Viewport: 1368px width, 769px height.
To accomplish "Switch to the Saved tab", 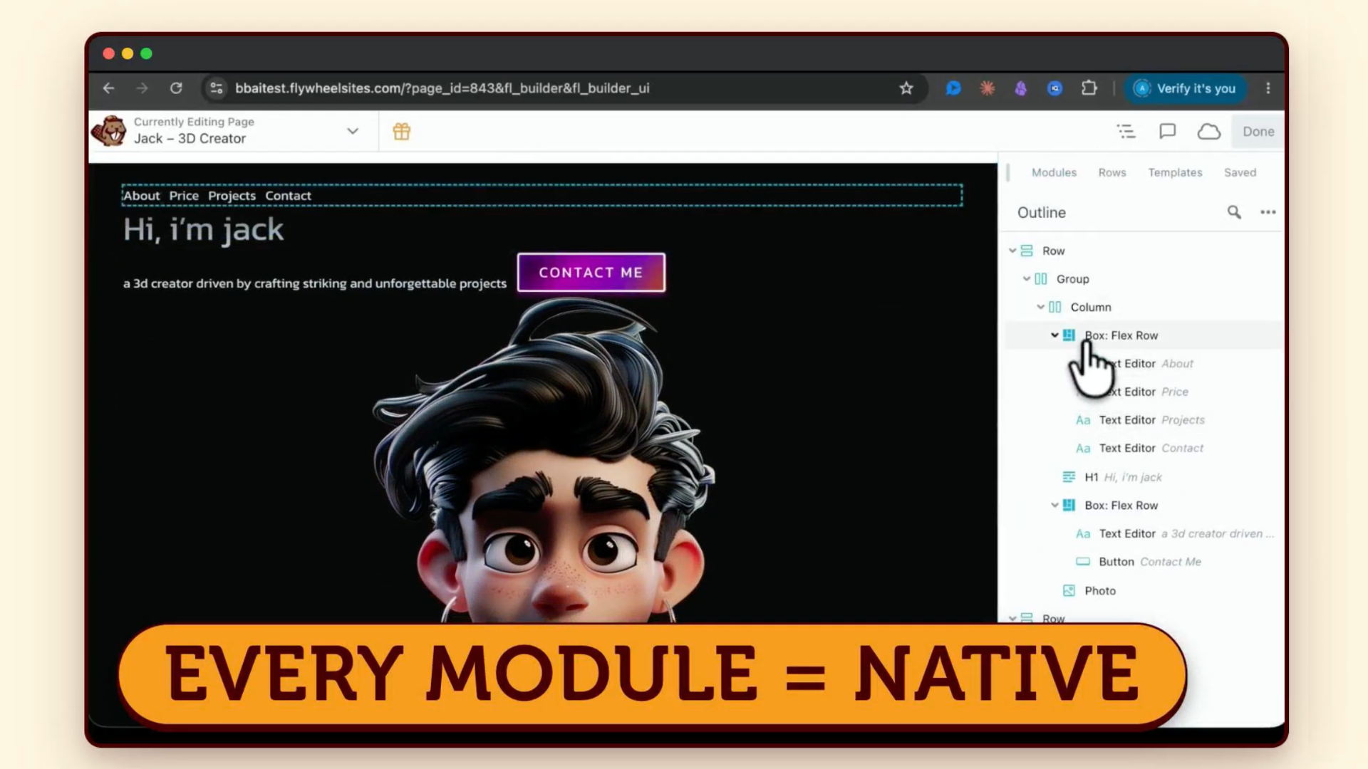I will point(1240,172).
